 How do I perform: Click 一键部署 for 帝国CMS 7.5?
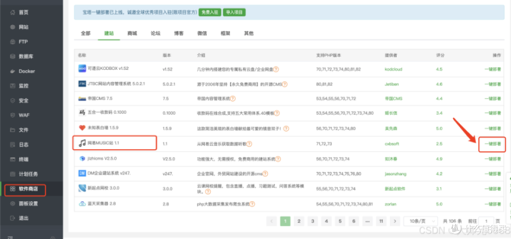(x=493, y=98)
